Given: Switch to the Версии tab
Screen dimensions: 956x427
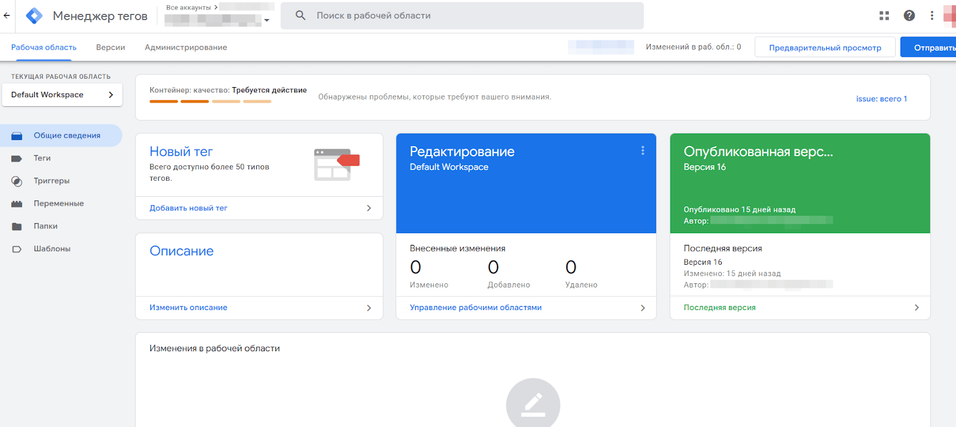Looking at the screenshot, I should [x=111, y=47].
